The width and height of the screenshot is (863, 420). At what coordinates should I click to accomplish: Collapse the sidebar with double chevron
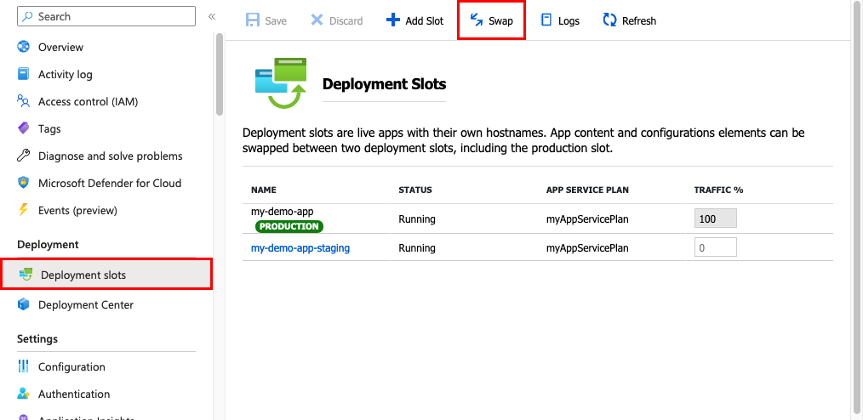212,16
